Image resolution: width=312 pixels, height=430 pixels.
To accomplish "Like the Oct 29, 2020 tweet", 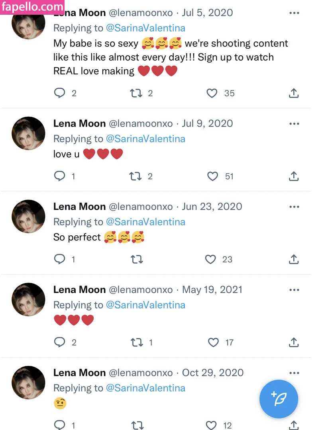I will 212,425.
